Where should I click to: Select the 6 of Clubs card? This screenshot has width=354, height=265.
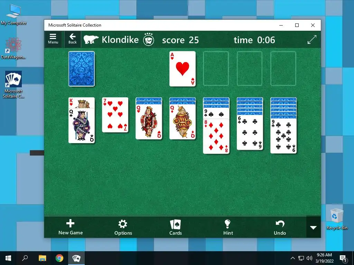pyautogui.click(x=250, y=132)
